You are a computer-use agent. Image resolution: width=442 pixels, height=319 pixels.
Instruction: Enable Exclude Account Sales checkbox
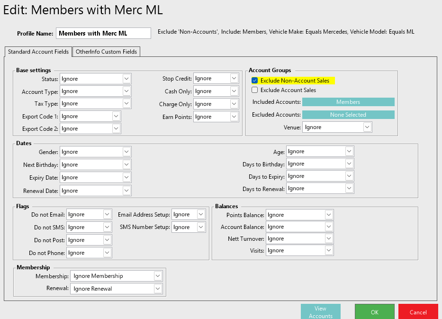[255, 90]
